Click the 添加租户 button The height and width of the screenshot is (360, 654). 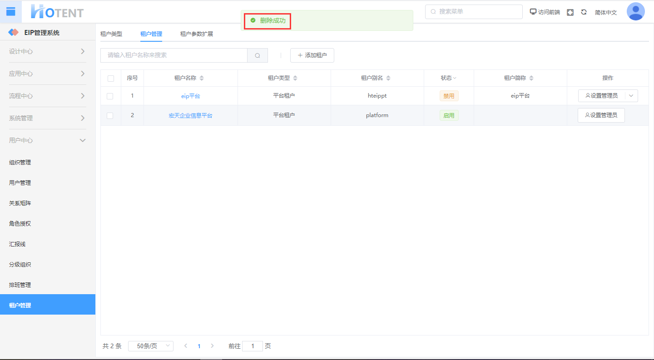pyautogui.click(x=312, y=55)
